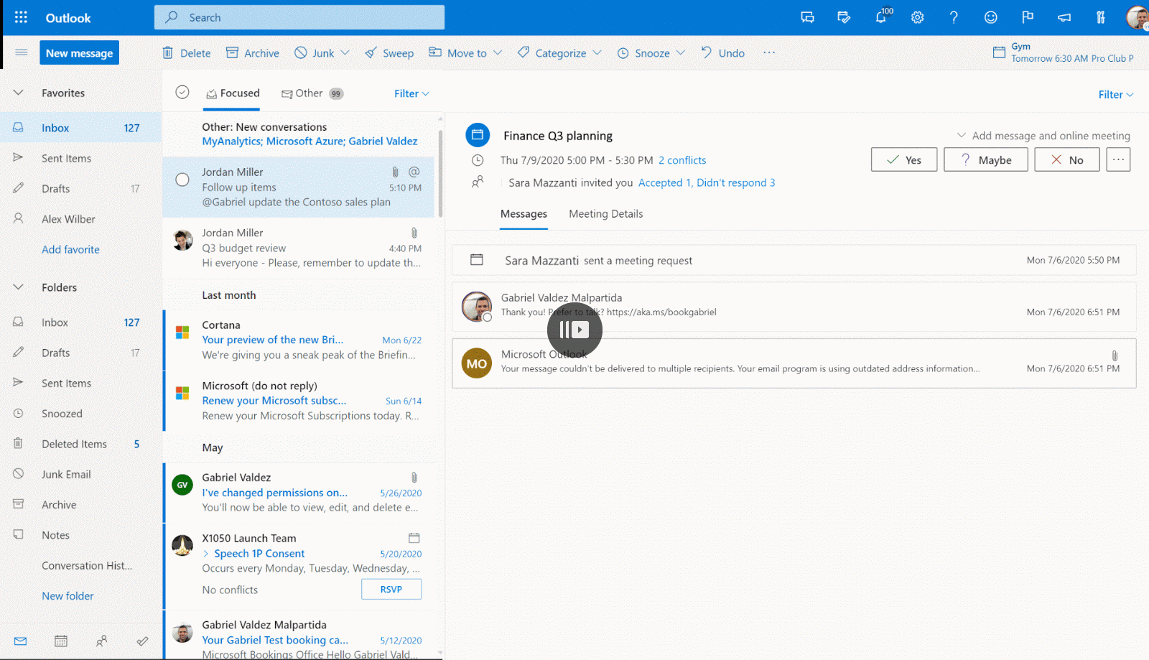Open the app launcher waffle icon

pyautogui.click(x=21, y=17)
